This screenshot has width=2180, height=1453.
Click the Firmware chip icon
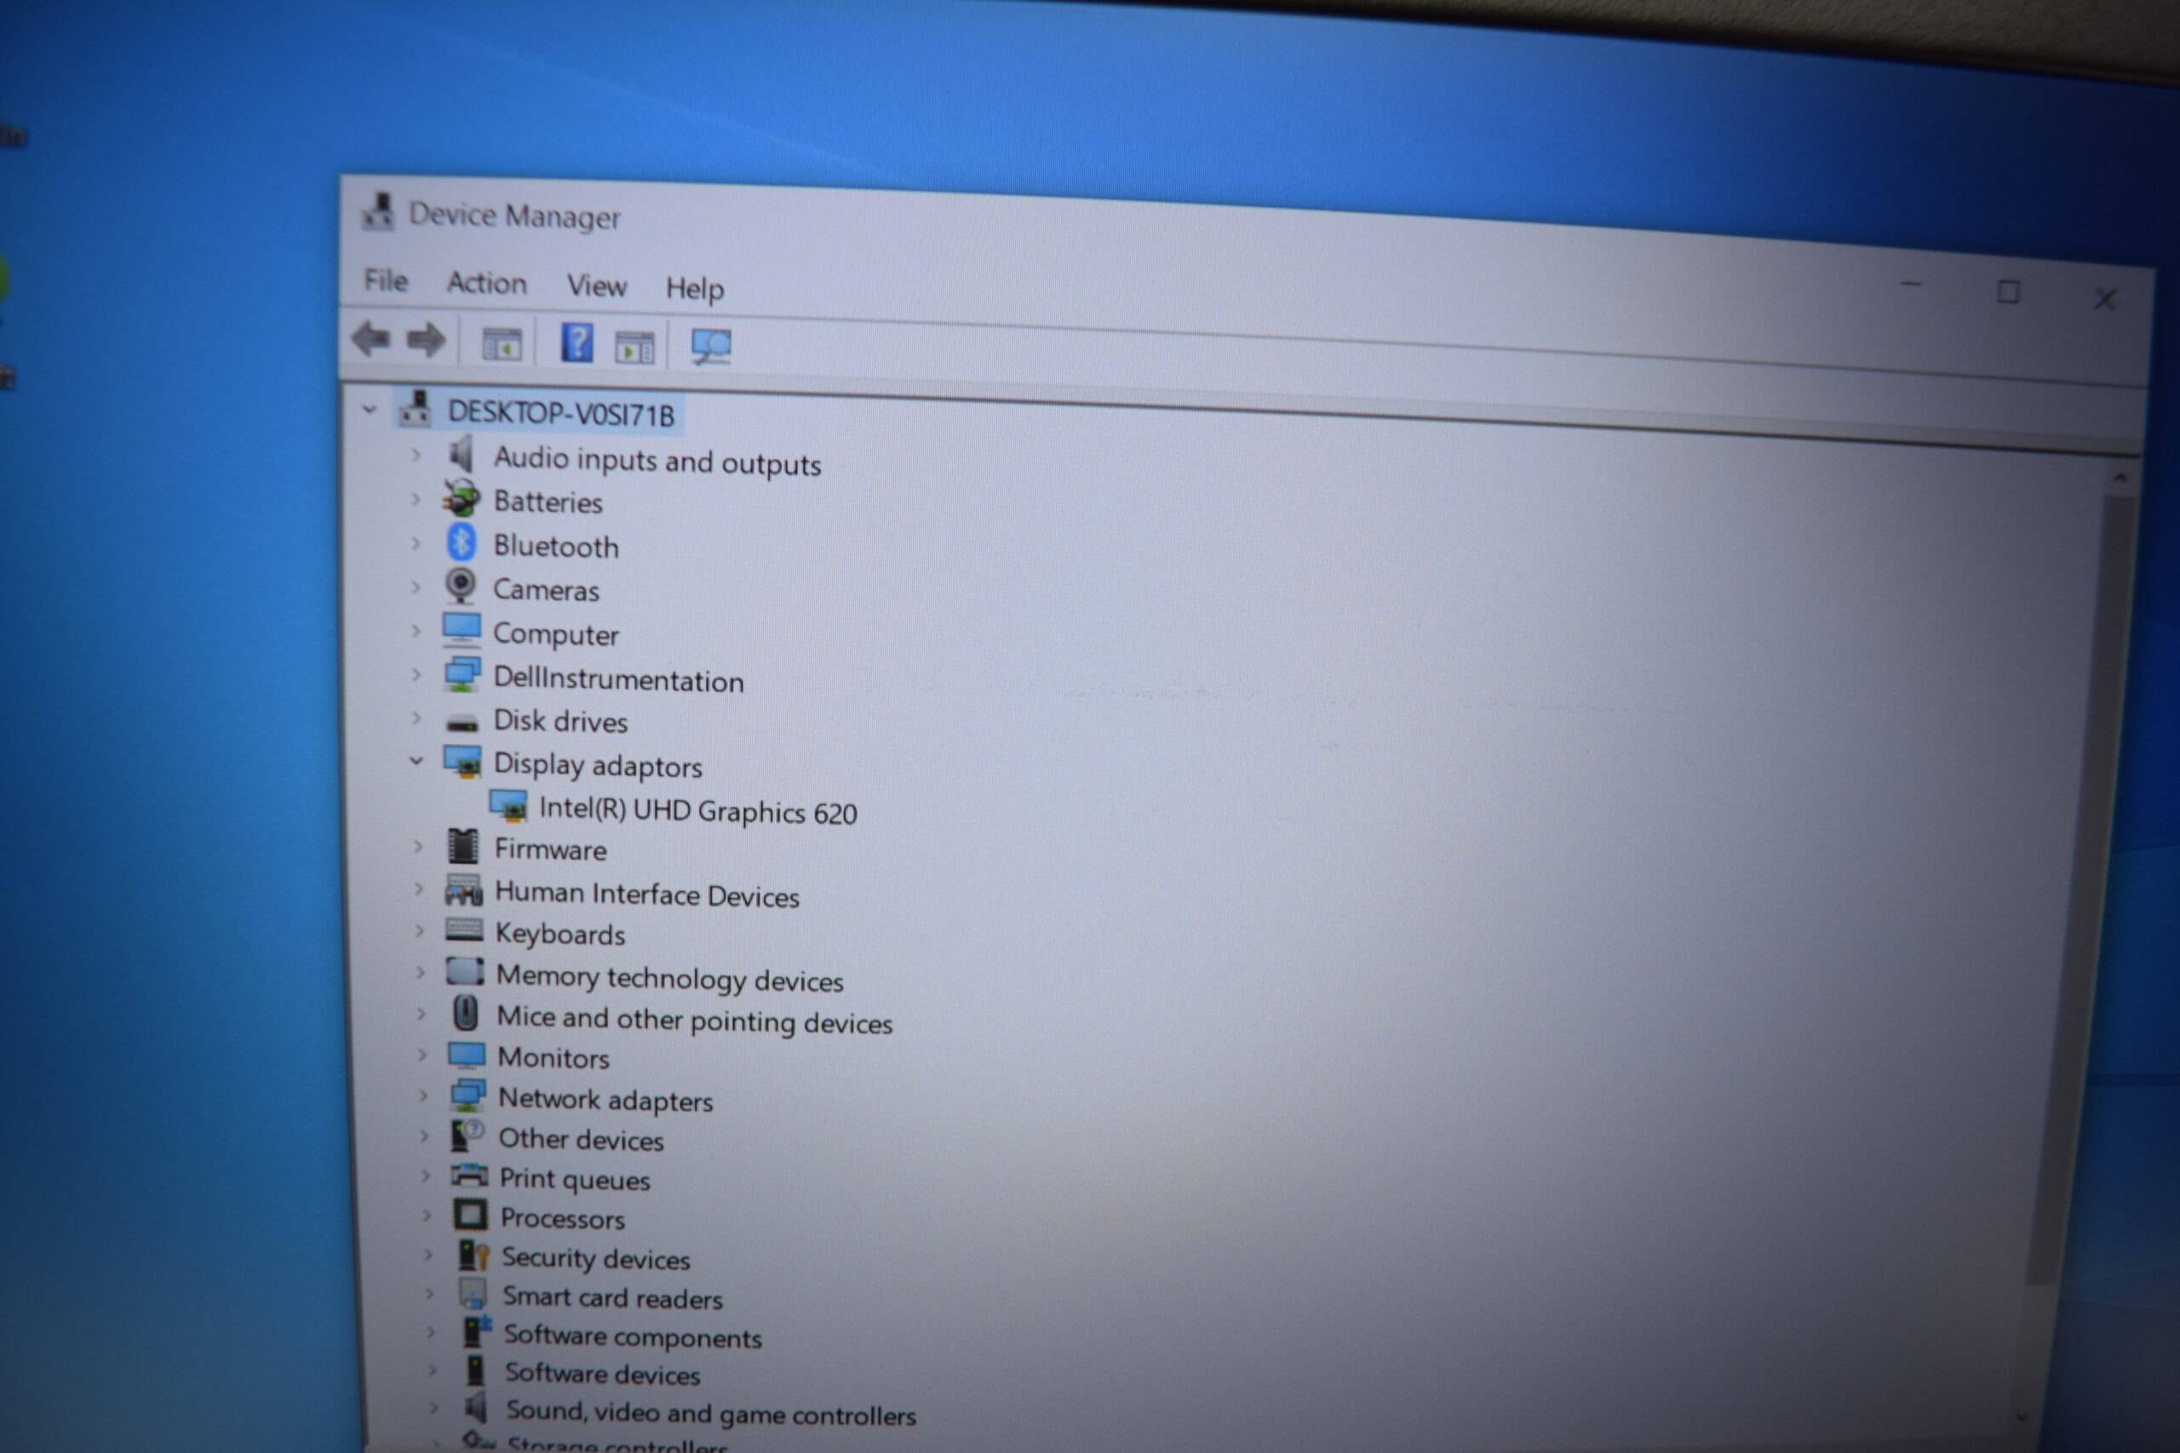click(463, 846)
